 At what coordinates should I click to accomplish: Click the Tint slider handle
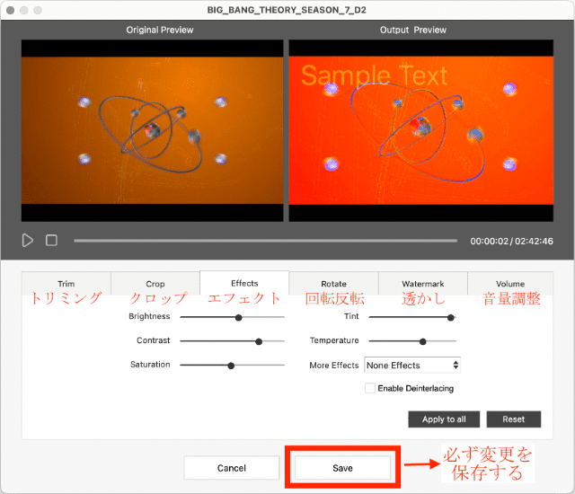pos(451,317)
